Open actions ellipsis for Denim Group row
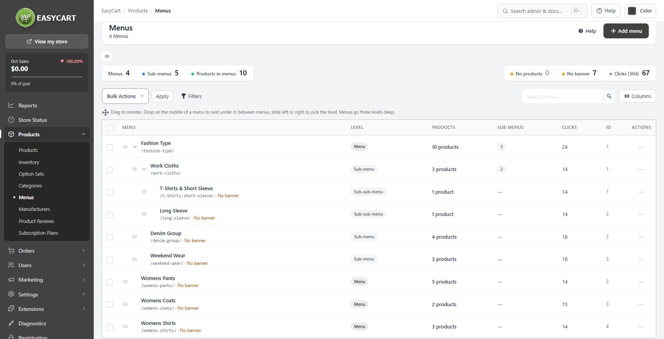 (641, 237)
